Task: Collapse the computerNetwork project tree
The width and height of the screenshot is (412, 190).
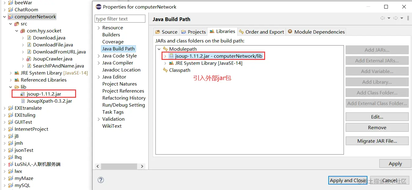Action: (x=4, y=17)
